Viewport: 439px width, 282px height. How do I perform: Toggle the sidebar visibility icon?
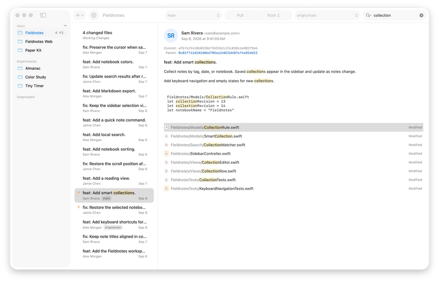(43, 15)
